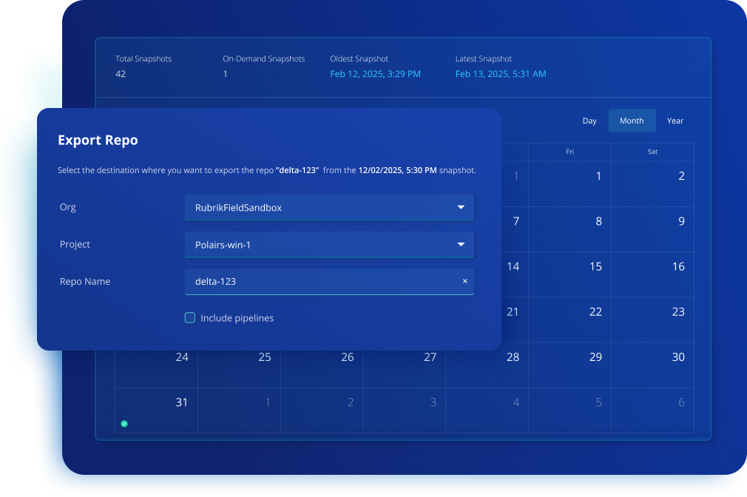Select day 15 on the calendar
The width and height of the screenshot is (747, 497).
pyautogui.click(x=595, y=266)
